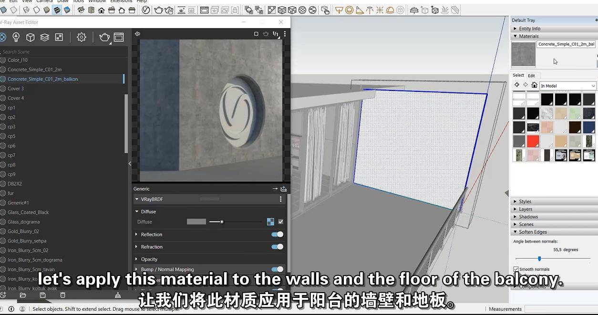Toggle the Bump / Normal Mapping switch
This screenshot has height=315, width=598.
277,269
